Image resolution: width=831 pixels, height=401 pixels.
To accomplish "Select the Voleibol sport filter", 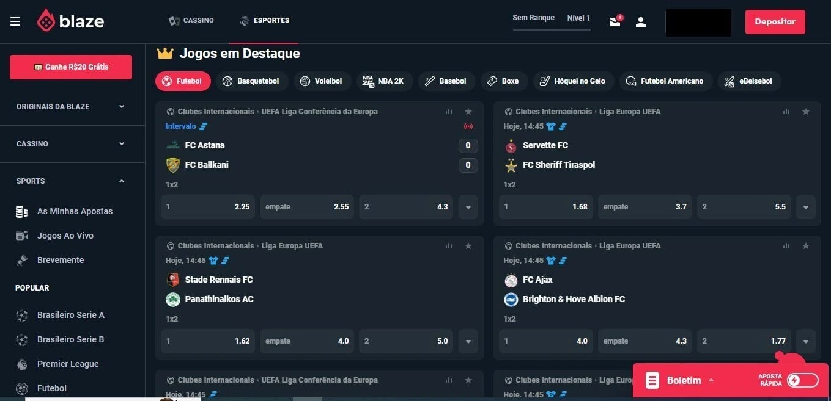I will [322, 81].
